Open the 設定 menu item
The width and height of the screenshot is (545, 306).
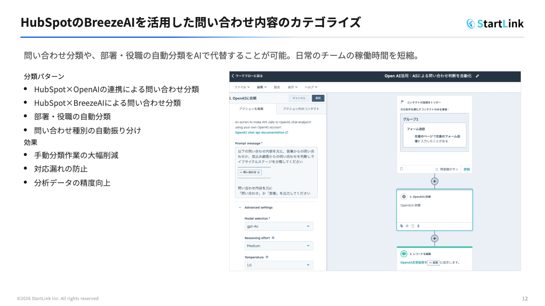tap(277, 87)
